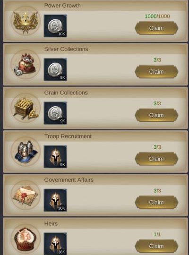Image resolution: width=189 pixels, height=255 pixels.
Task: Select Heirs 36K helmet reward
Action: pyautogui.click(x=55, y=244)
